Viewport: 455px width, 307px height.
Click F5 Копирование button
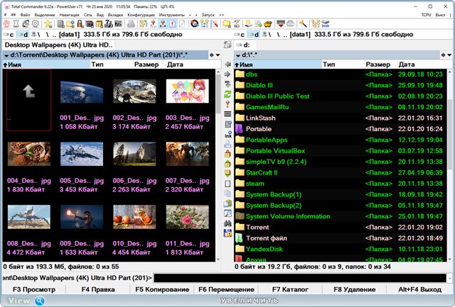(x=162, y=289)
